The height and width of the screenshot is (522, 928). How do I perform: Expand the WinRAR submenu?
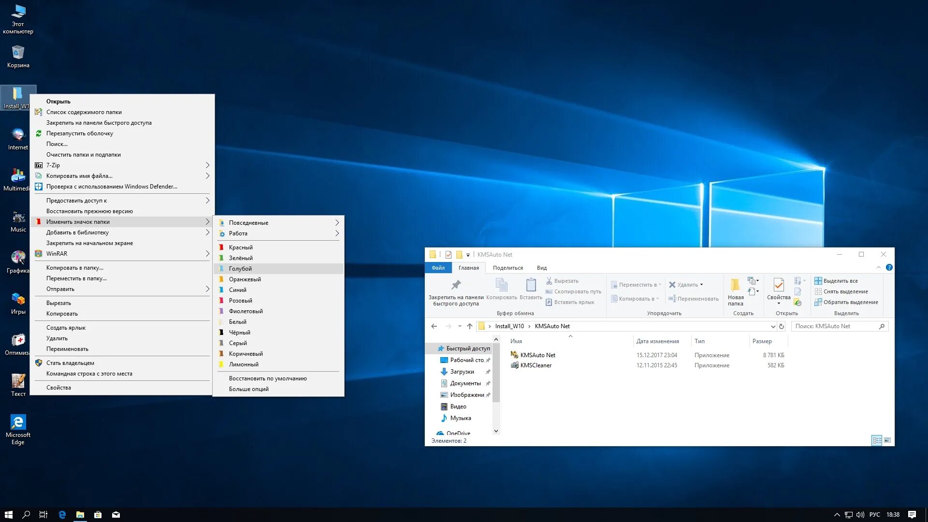[x=122, y=254]
